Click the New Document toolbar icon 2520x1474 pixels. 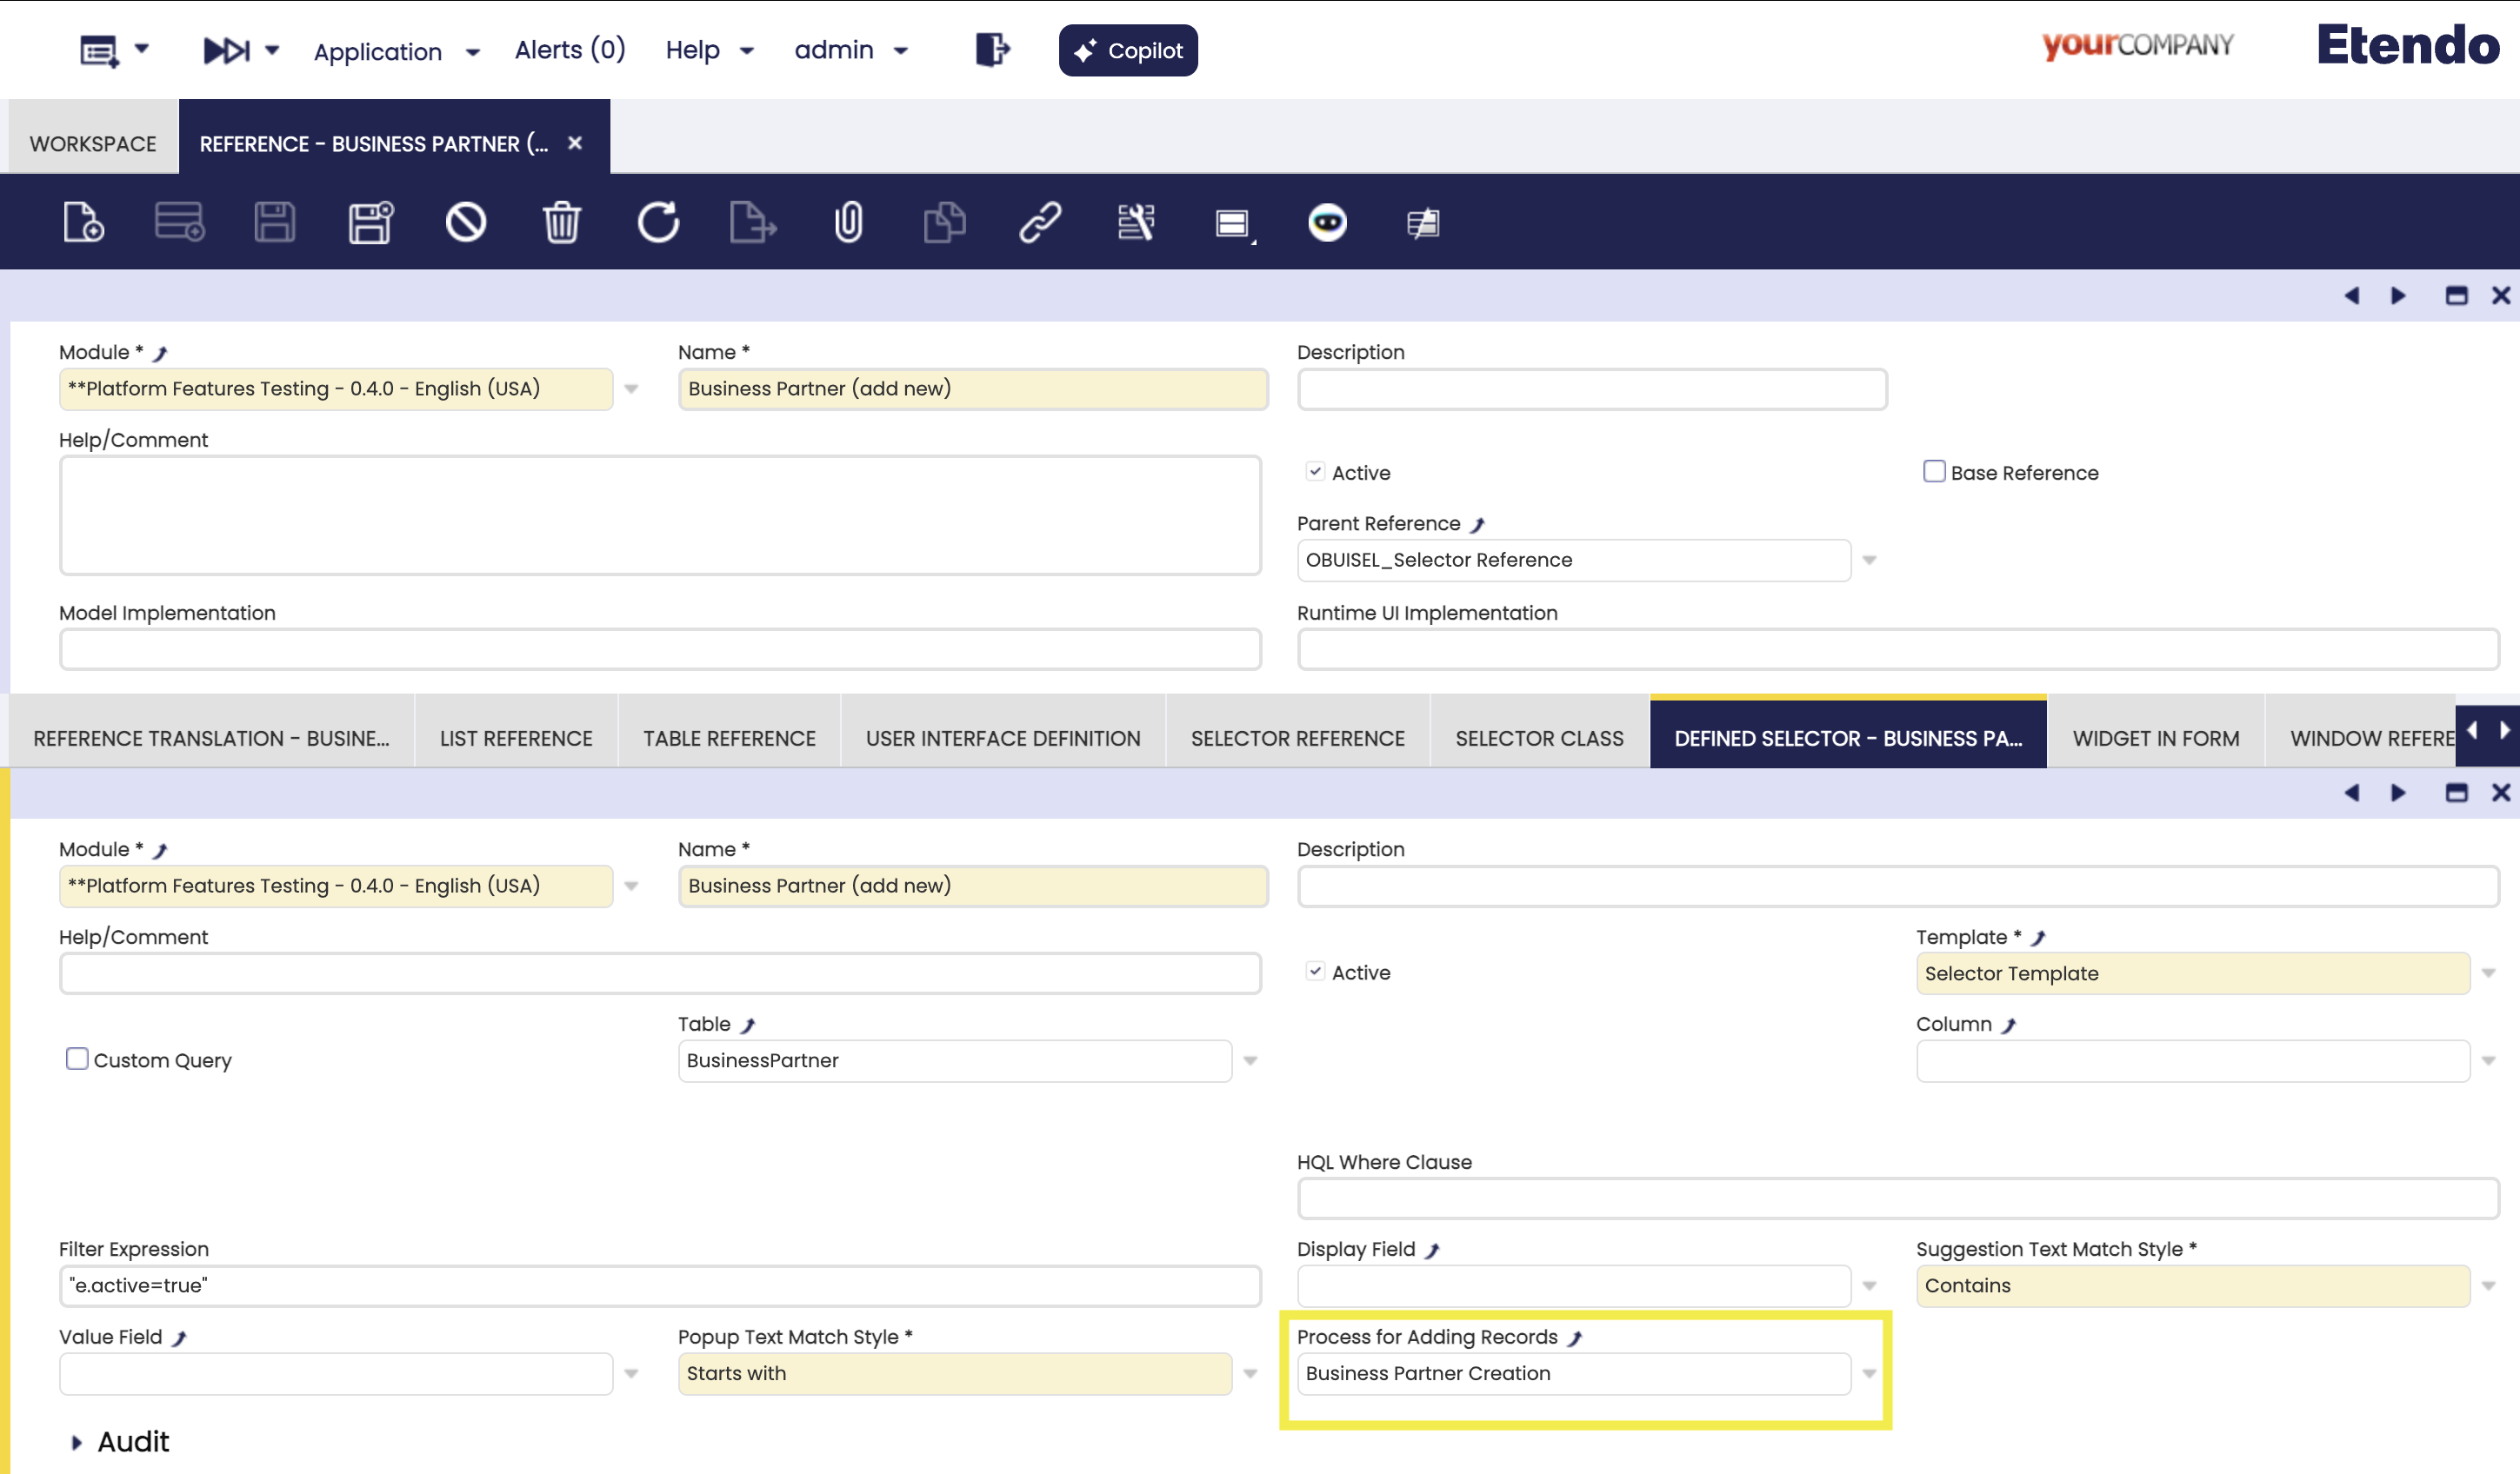coord(83,222)
